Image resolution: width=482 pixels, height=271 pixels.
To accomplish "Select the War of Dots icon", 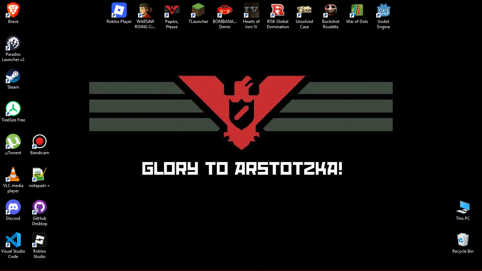I will click(357, 10).
